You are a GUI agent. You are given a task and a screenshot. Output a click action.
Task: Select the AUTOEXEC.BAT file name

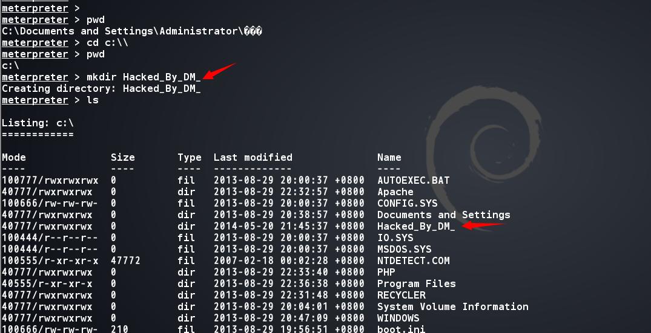pos(413,180)
